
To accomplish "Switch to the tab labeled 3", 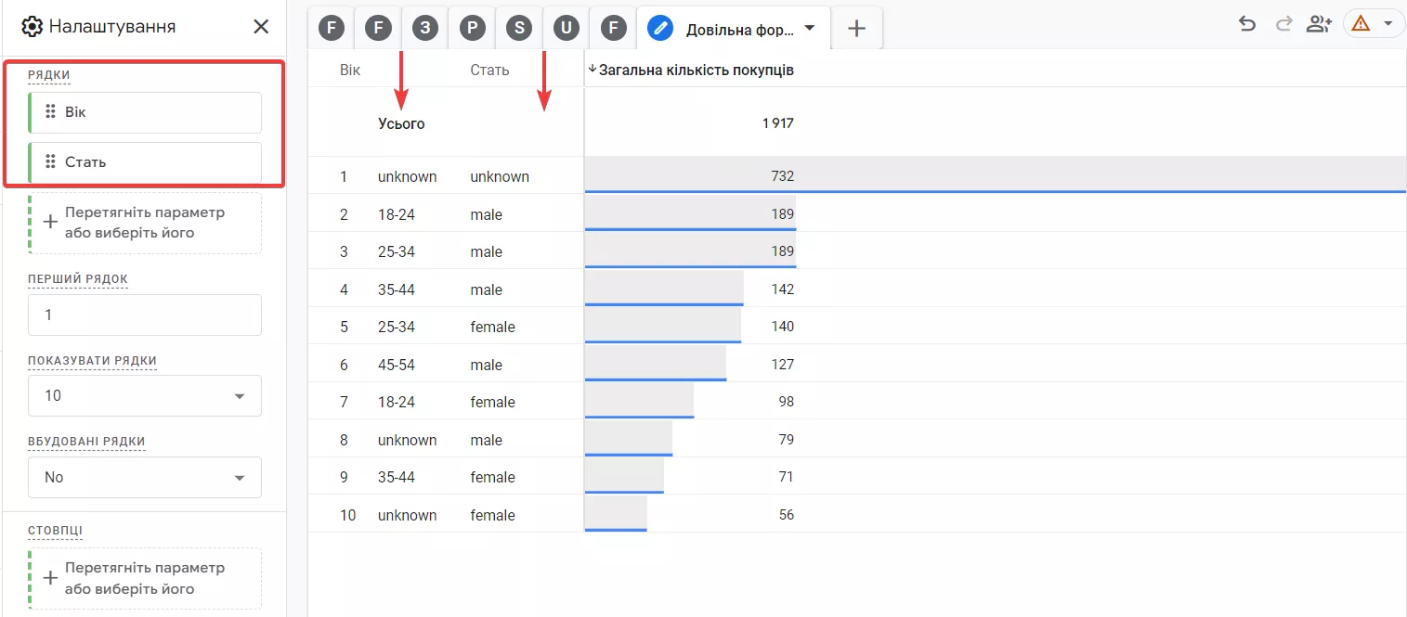I will [425, 29].
